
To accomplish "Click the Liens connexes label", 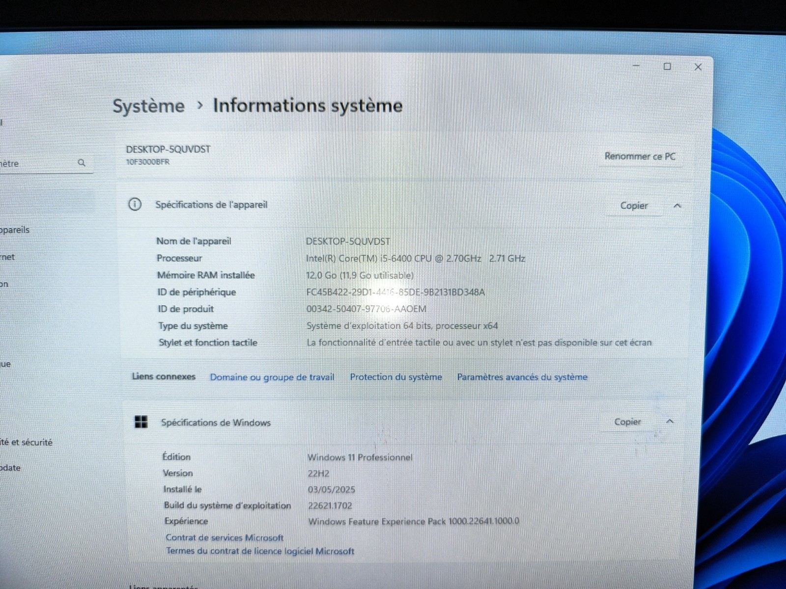I will pyautogui.click(x=164, y=376).
